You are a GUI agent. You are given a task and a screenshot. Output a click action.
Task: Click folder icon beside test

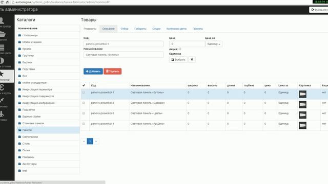tap(19, 171)
